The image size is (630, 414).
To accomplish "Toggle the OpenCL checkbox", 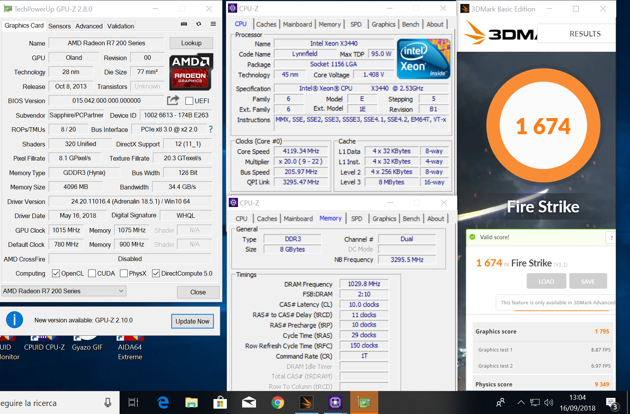I will pos(56,273).
